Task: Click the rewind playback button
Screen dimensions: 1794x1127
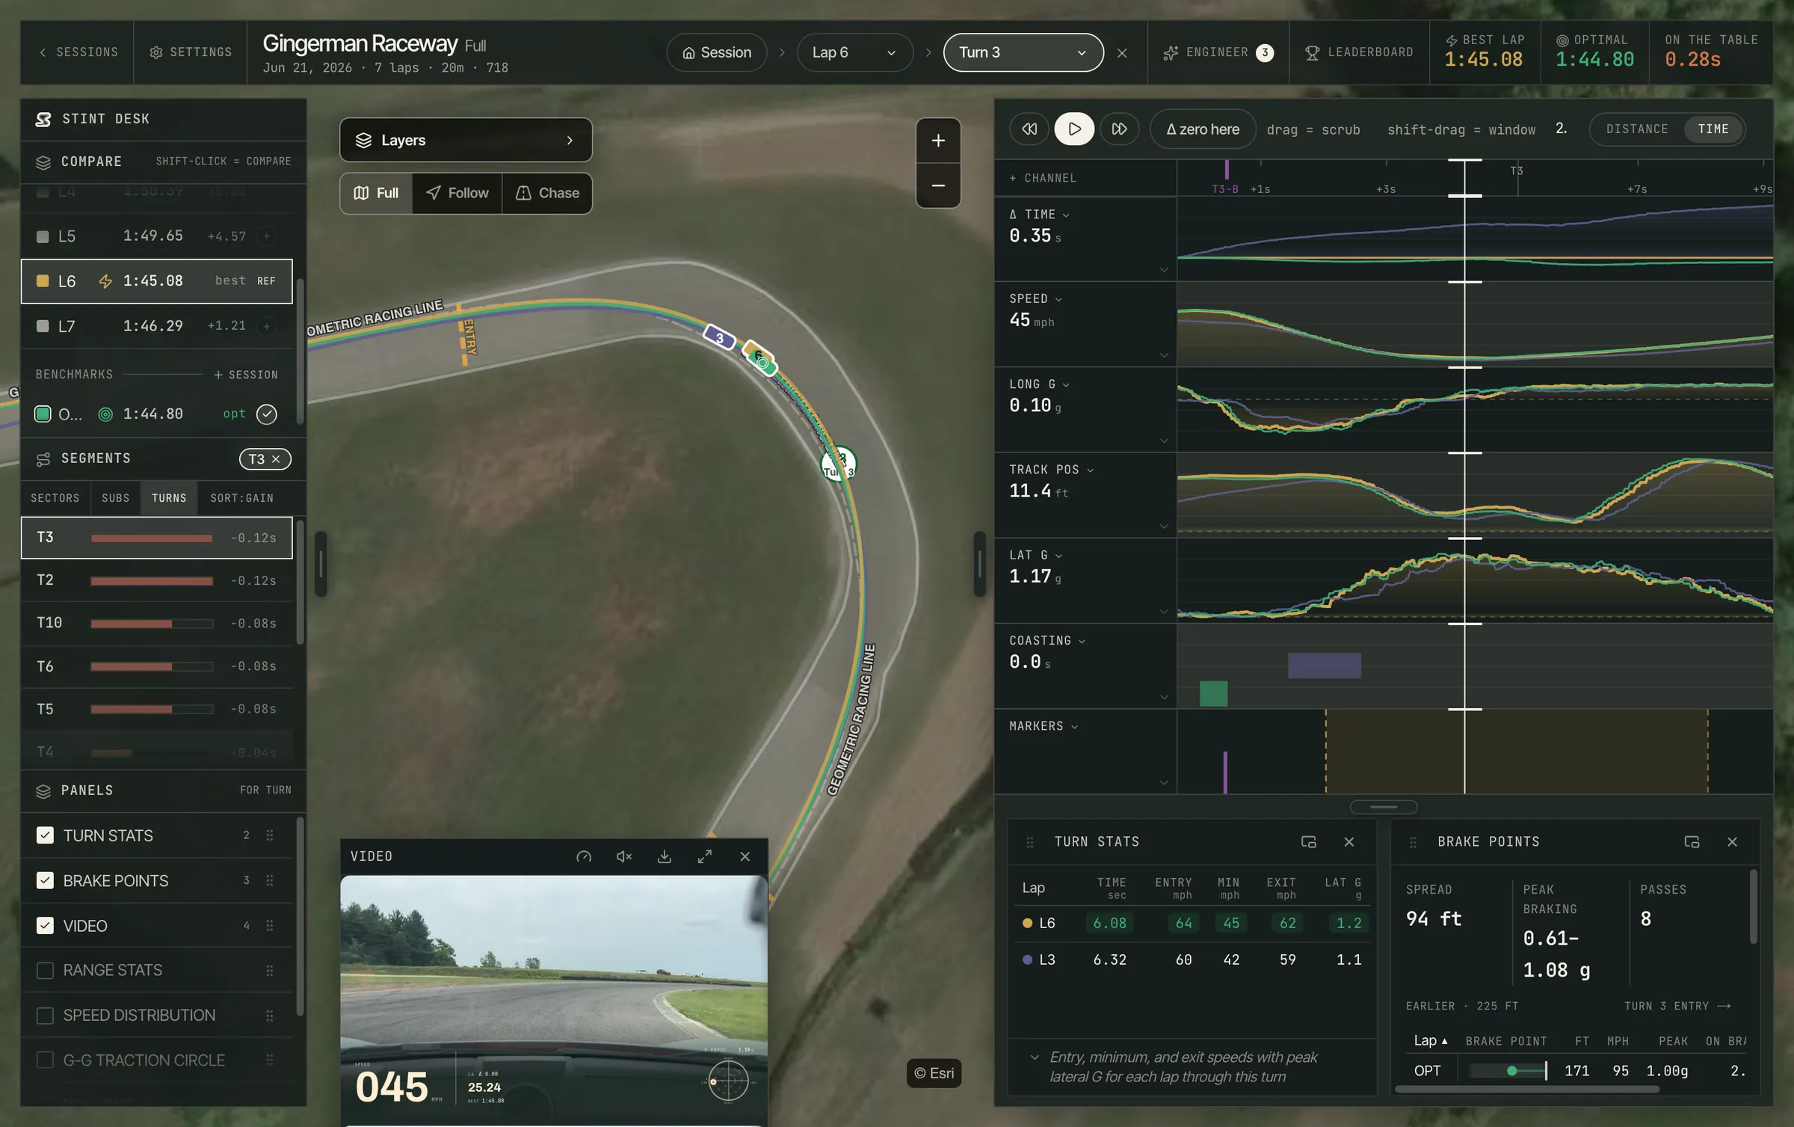Action: [x=1029, y=129]
